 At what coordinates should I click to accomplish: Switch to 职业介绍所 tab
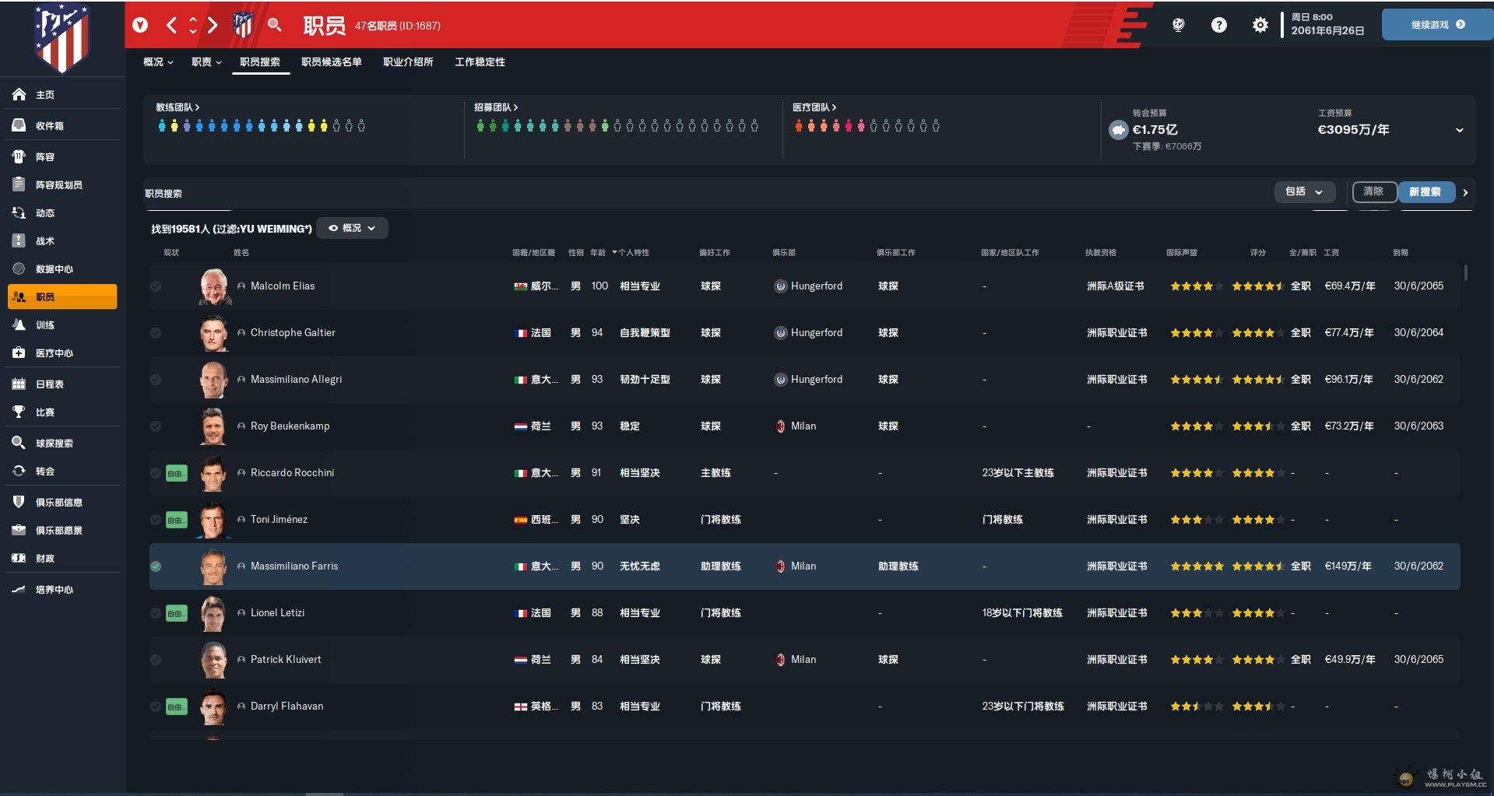(408, 62)
